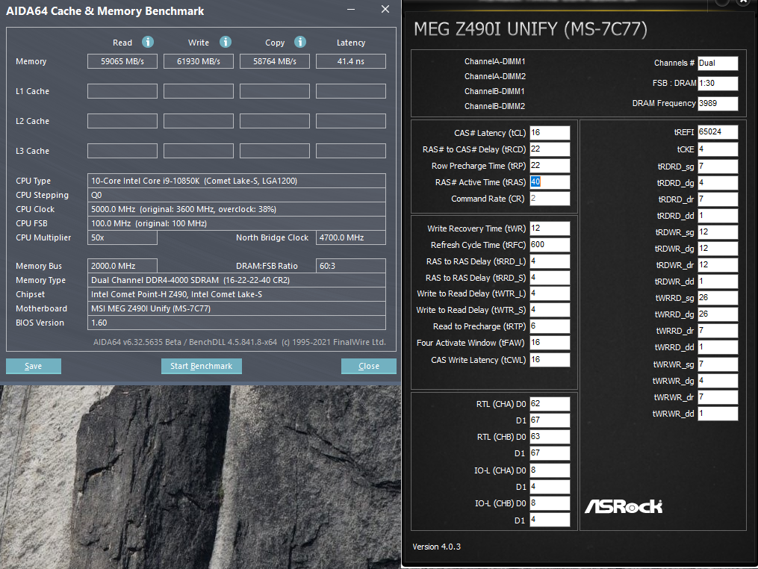The width and height of the screenshot is (758, 569).
Task: Click the CPU Clock 5000.0 MHz field
Action: [237, 209]
